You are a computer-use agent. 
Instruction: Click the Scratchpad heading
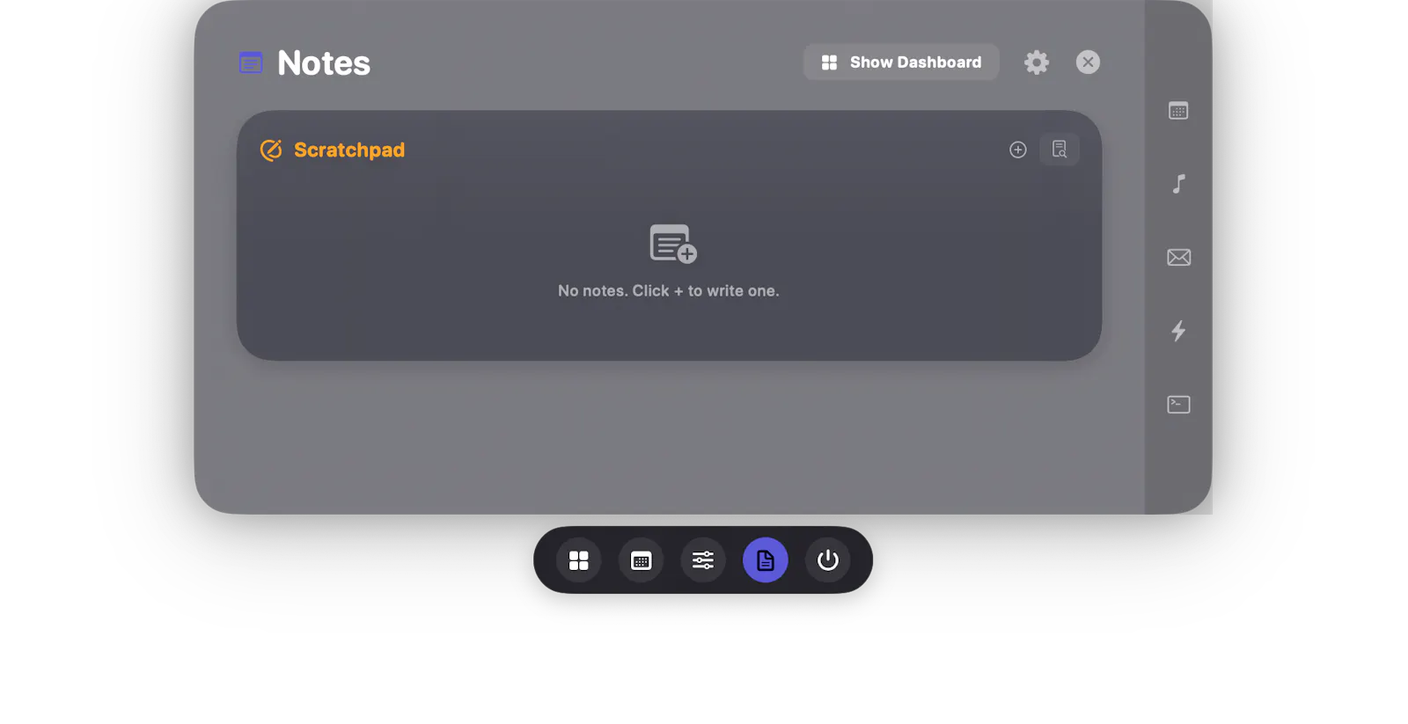(349, 150)
